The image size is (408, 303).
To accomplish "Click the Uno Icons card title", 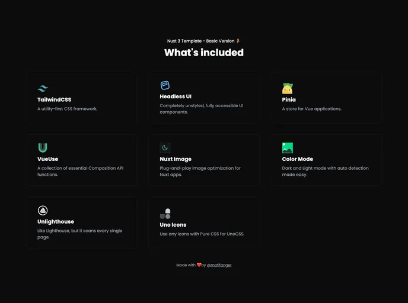I will click(173, 225).
